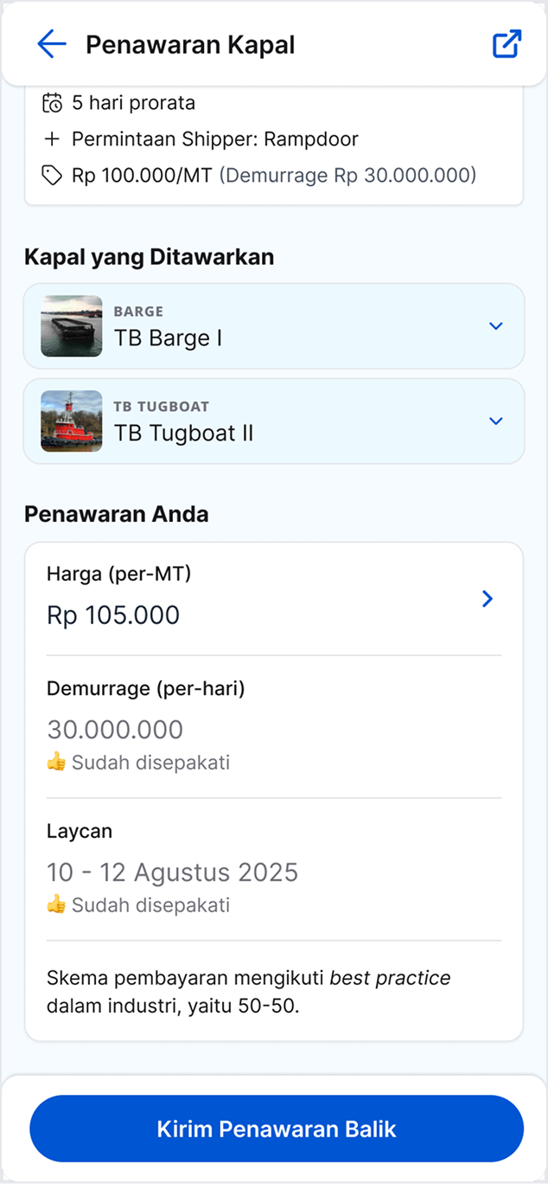This screenshot has height=1184, width=548.
Task: Tap the calendar clock icon beside 5 hari prorata
Action: click(53, 104)
